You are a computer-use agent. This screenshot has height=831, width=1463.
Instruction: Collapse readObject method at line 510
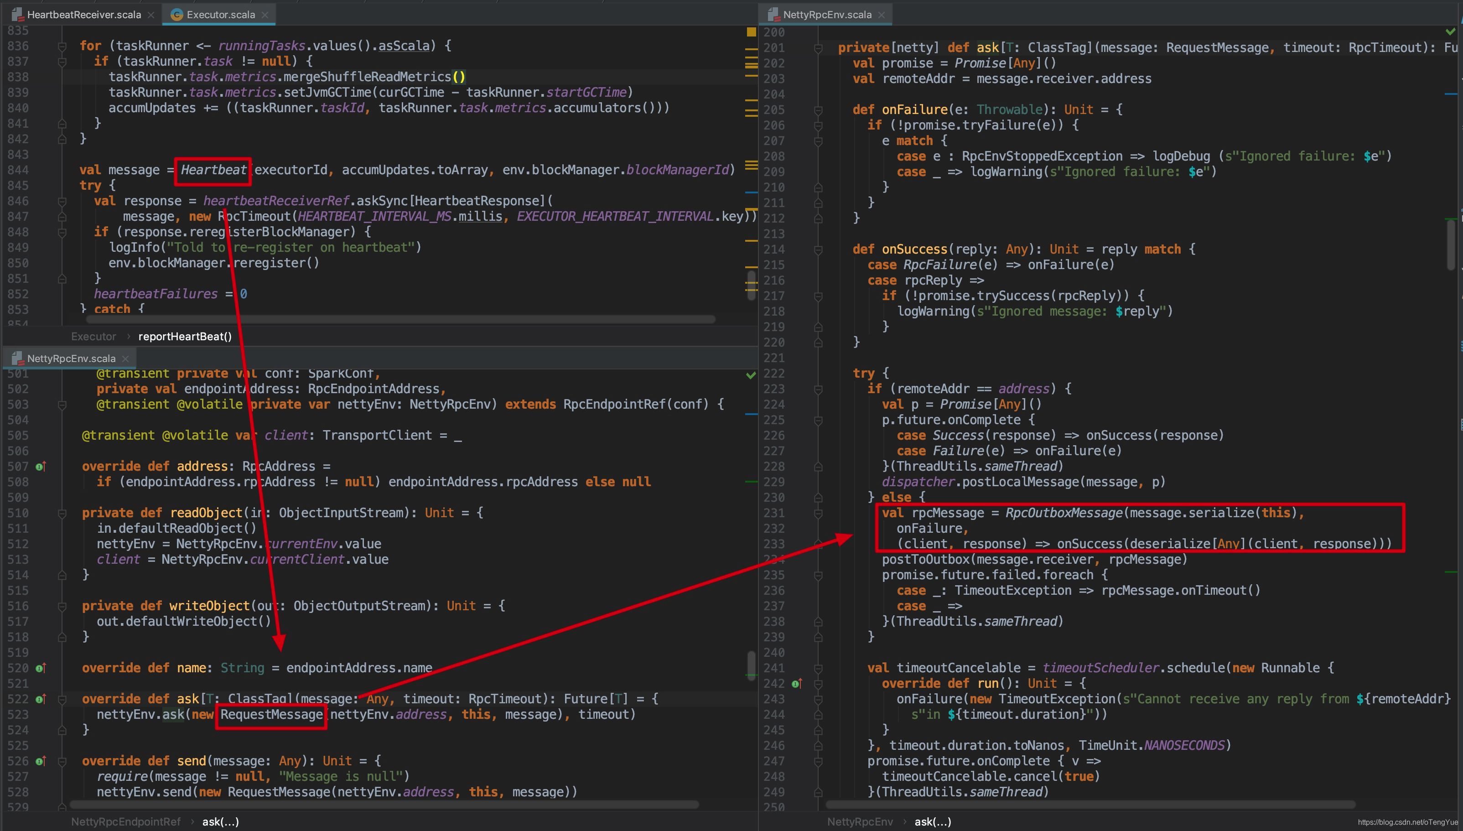[62, 513]
